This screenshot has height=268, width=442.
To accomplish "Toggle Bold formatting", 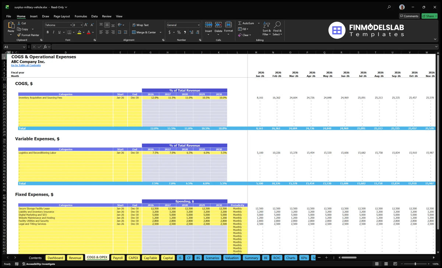I will coord(47,32).
